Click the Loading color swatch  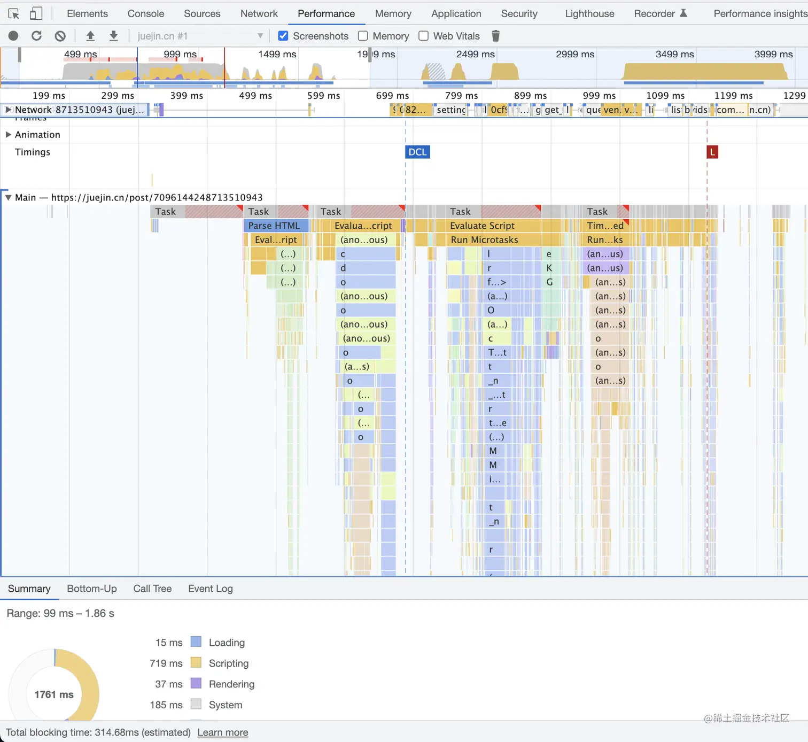pyautogui.click(x=196, y=642)
